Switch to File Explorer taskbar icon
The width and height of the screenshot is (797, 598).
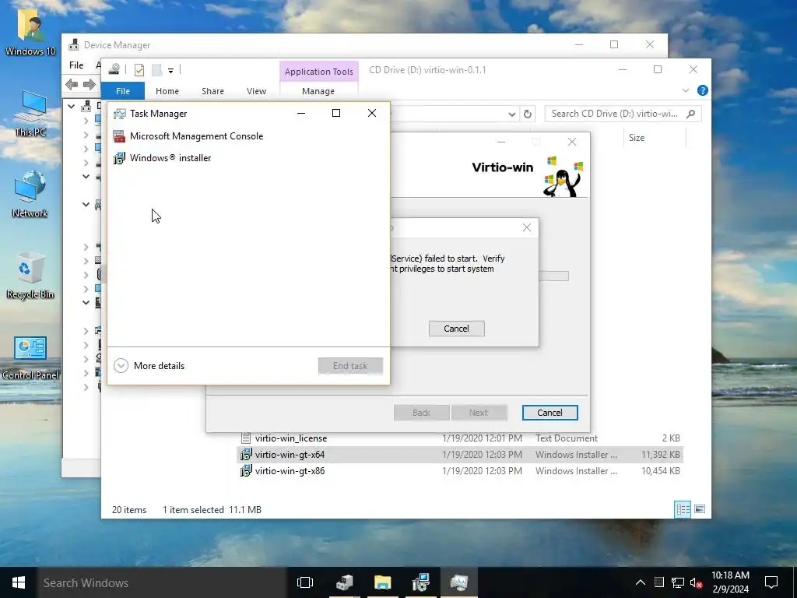[x=383, y=582]
